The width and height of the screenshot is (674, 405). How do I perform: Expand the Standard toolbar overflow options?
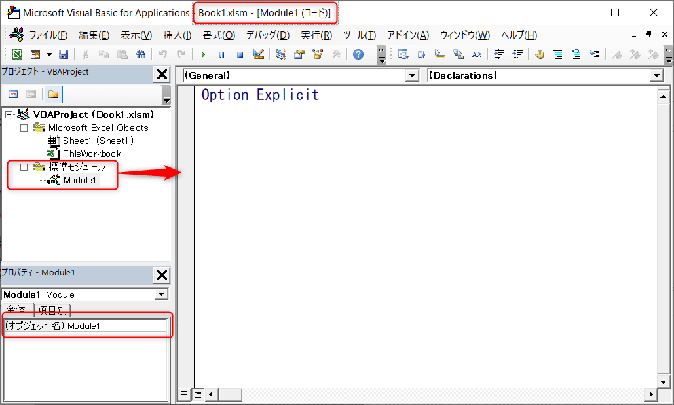pyautogui.click(x=382, y=54)
